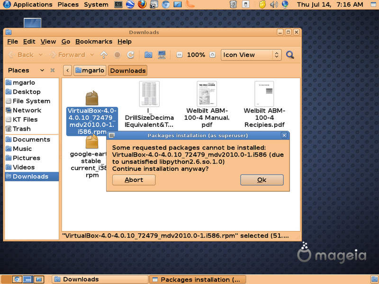Select Welbilt ABM-100-4 Recipies.pdf thumbnail
Image resolution: width=379 pixels, height=284 pixels.
pos(264,94)
